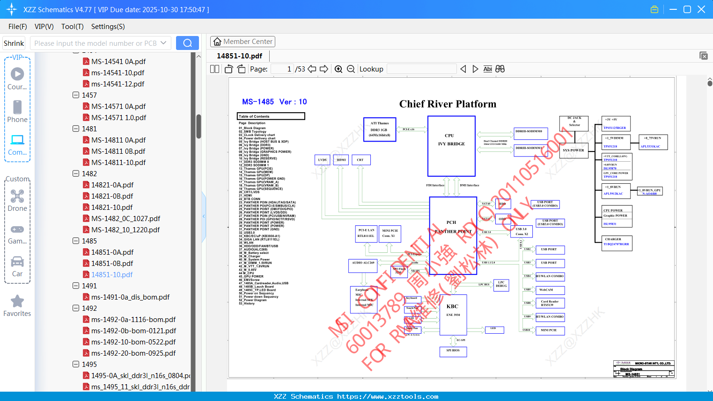The height and width of the screenshot is (401, 713).
Task: Click the yellow VIP gift icon in title bar
Action: point(654,9)
